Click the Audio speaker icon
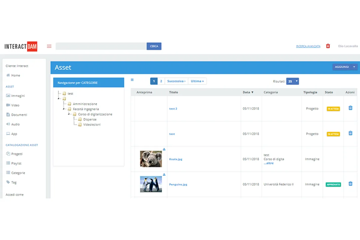 (x=8, y=124)
